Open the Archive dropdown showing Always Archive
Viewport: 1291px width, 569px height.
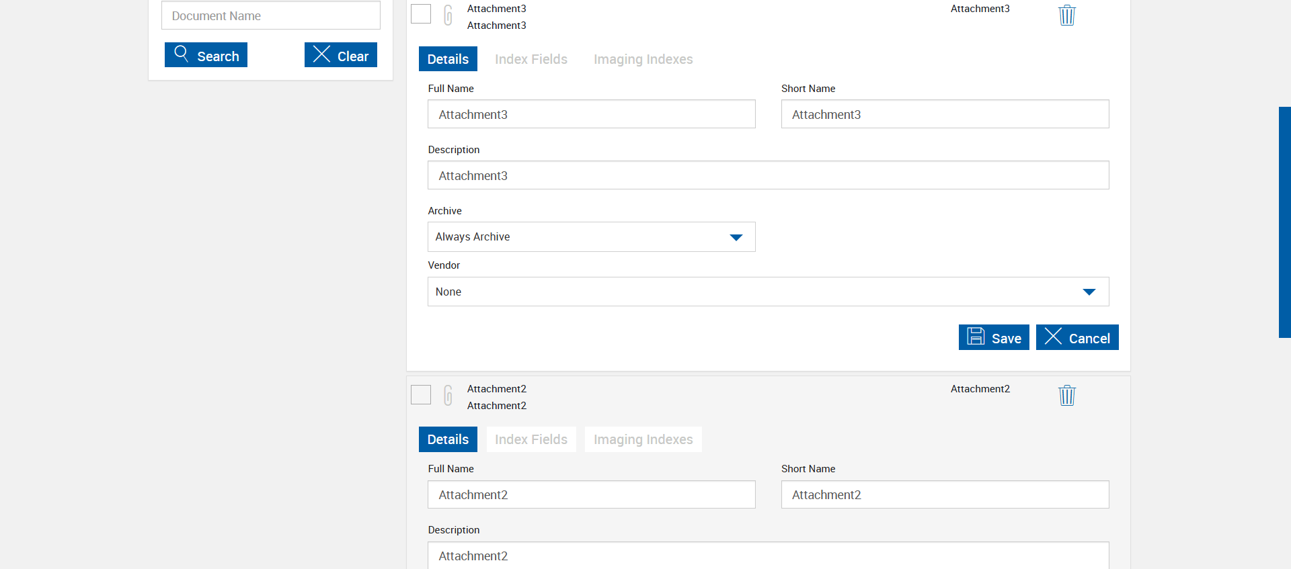tap(591, 237)
